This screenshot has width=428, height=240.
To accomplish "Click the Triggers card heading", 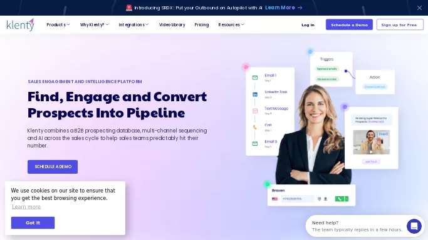I will coord(326,59).
